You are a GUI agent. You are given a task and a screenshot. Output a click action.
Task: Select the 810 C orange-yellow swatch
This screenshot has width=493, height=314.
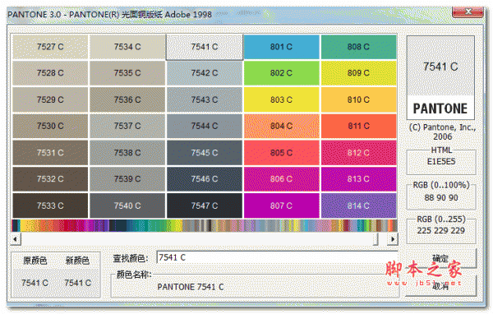(359, 99)
